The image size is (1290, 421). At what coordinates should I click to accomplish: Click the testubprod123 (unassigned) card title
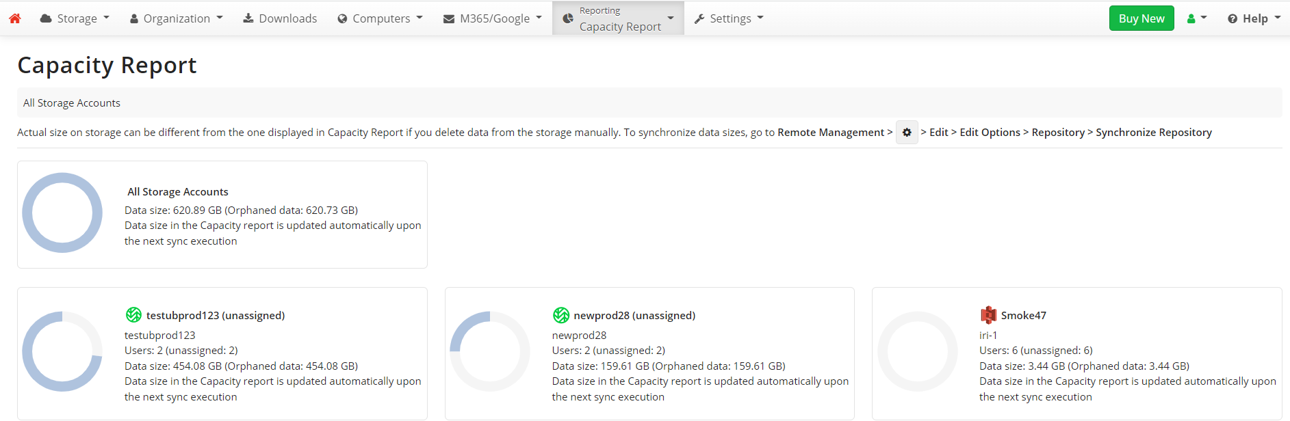point(216,316)
